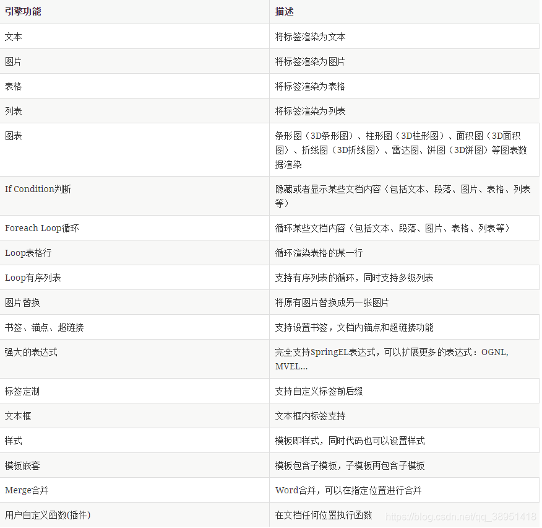Viewport: 542px width, 528px height.
Task: Click the Foreach Loop循环 entry
Action: (41, 227)
